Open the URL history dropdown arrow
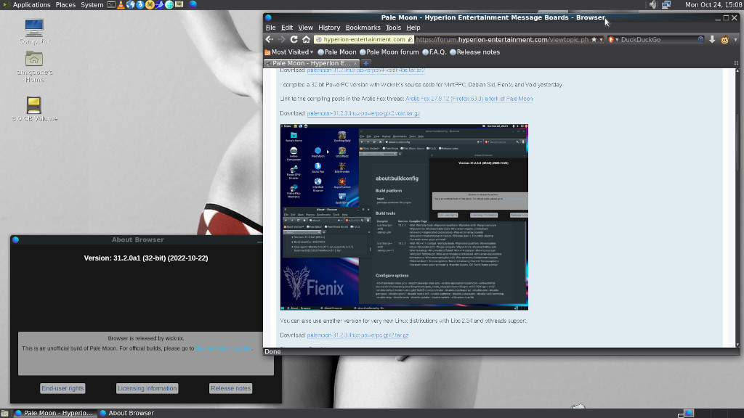 601,39
